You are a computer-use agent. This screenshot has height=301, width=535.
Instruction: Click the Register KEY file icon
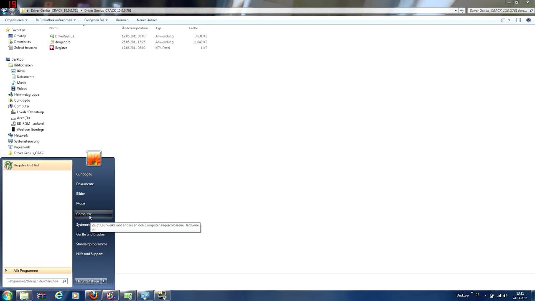click(52, 48)
